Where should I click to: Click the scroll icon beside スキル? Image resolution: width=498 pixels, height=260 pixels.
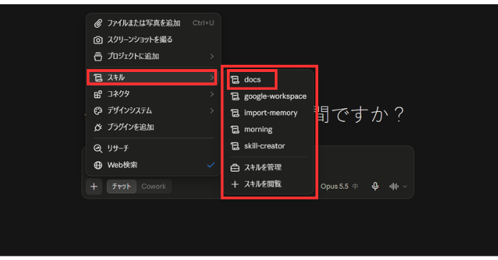98,78
